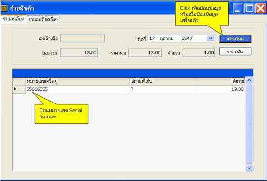
Task: Click the ต้นทุน column header
Action: click(x=220, y=81)
